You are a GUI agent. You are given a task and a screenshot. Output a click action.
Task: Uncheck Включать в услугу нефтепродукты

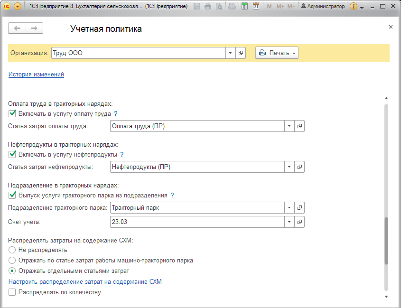pos(12,154)
